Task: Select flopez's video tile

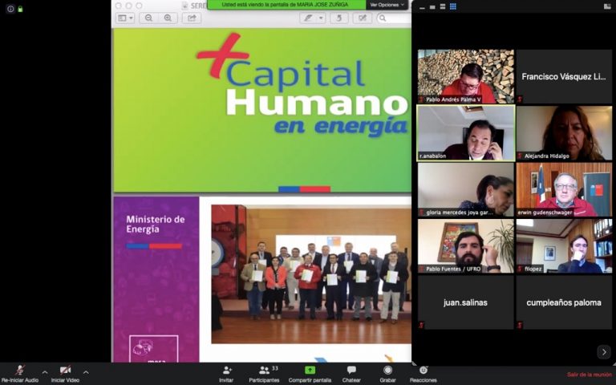Action: [x=564, y=246]
